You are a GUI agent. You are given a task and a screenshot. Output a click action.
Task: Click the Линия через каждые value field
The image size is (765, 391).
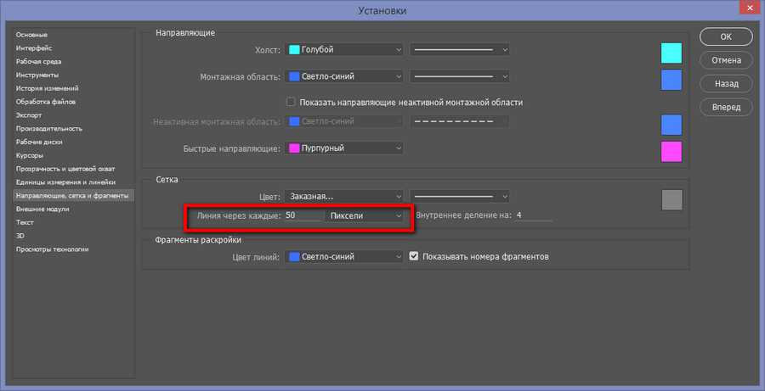pyautogui.click(x=302, y=215)
